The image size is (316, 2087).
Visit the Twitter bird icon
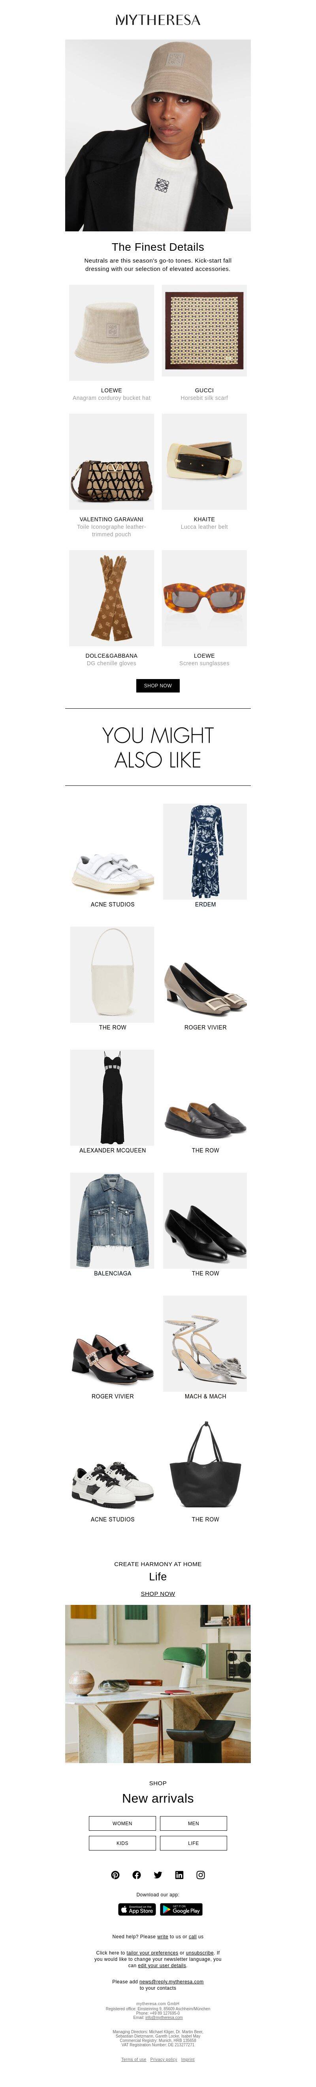[x=158, y=1875]
